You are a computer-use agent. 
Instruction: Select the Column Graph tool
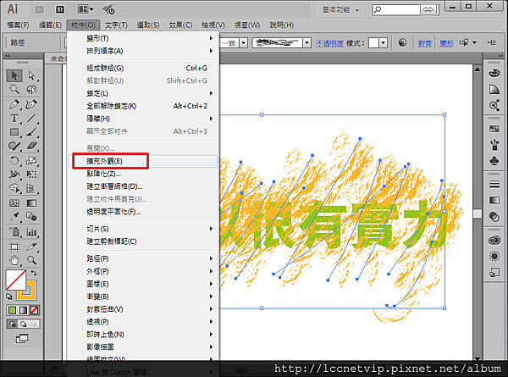(x=31, y=232)
